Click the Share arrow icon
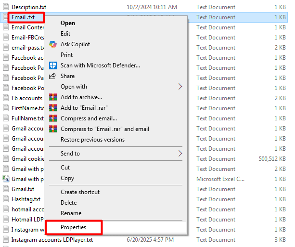Screen dimensions: 295x247 click(52, 76)
